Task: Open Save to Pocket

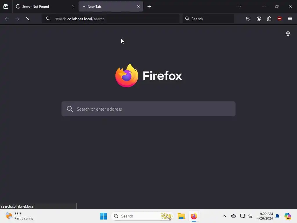Action: coord(248,19)
